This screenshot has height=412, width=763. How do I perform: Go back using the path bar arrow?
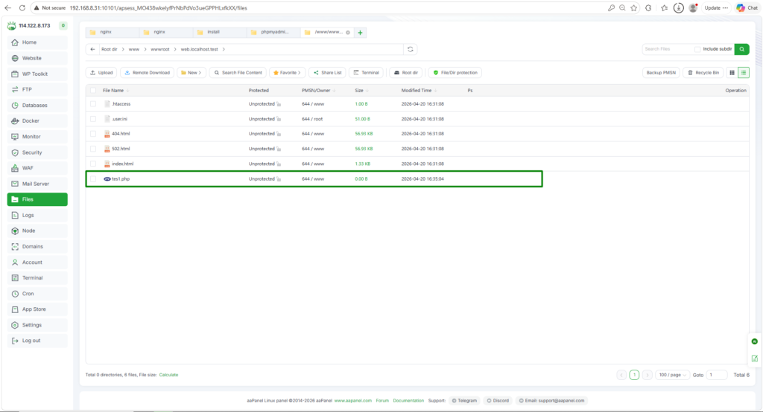coord(92,49)
